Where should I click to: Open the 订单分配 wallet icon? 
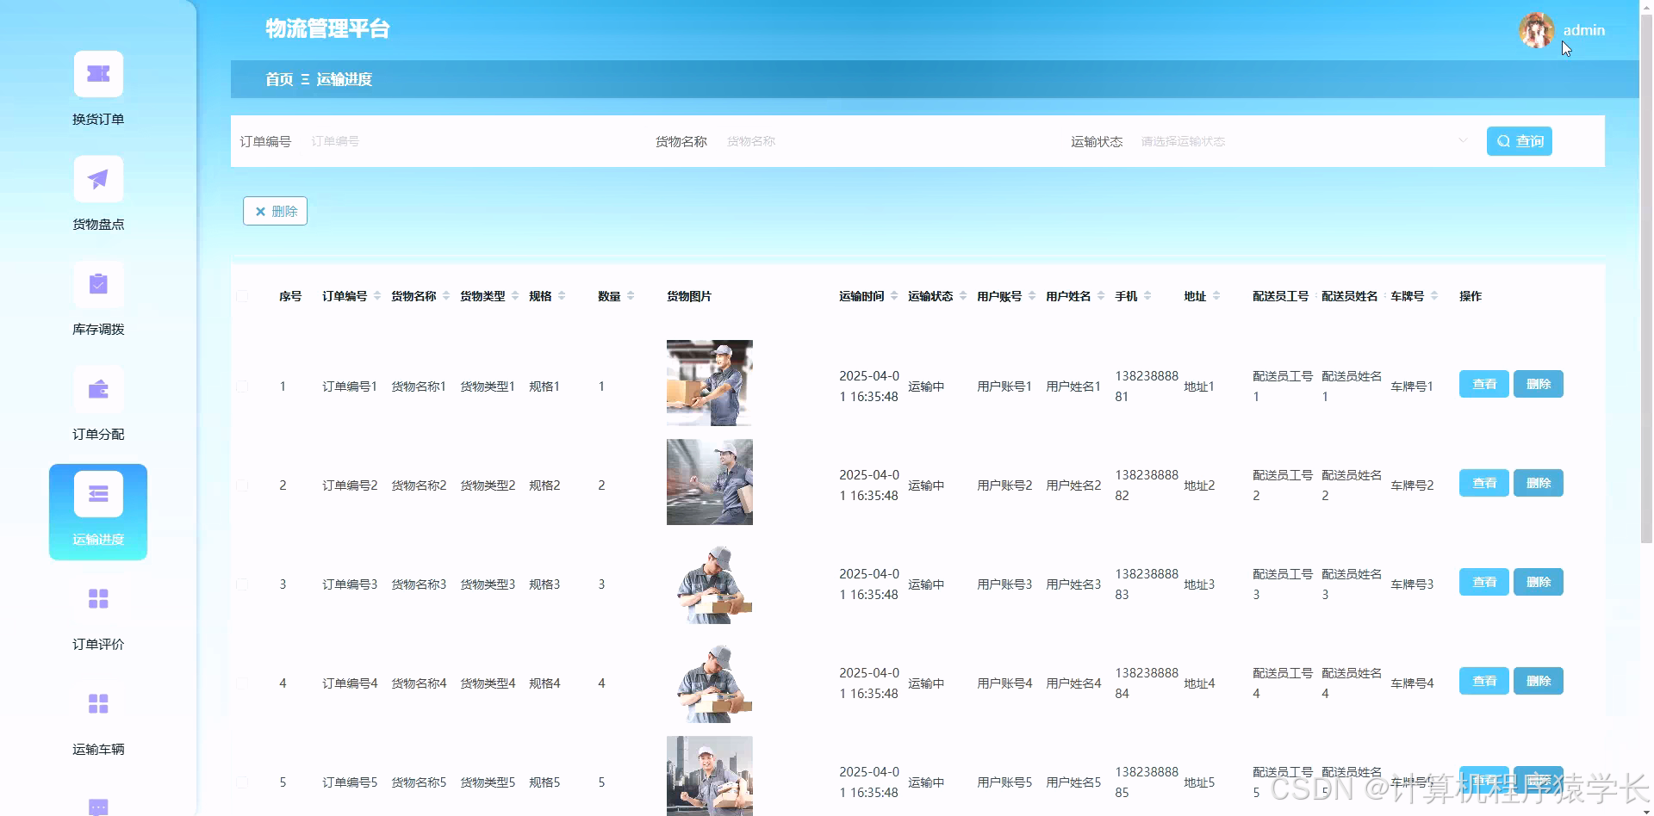point(98,389)
